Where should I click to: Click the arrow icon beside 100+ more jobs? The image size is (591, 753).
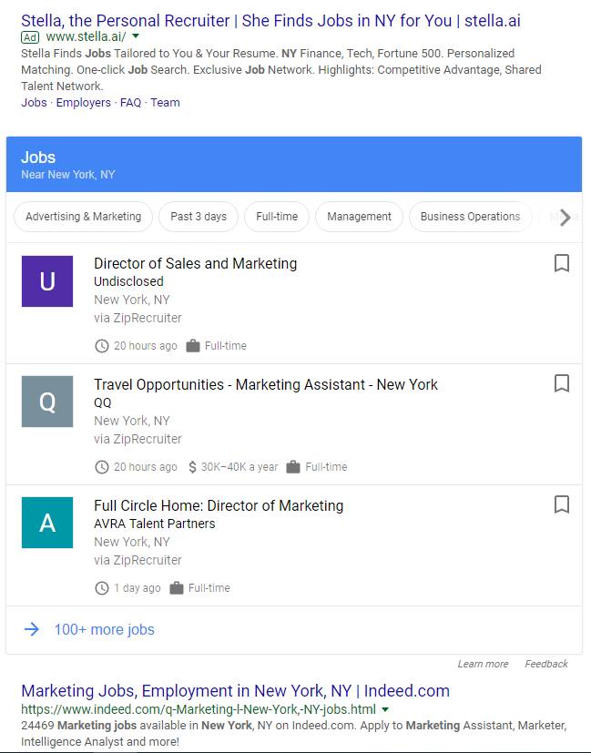coord(32,629)
